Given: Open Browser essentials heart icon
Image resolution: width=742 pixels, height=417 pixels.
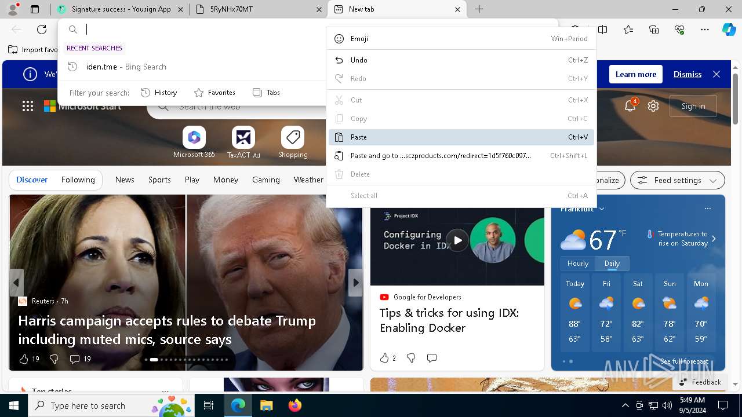Looking at the screenshot, I should coord(679,30).
